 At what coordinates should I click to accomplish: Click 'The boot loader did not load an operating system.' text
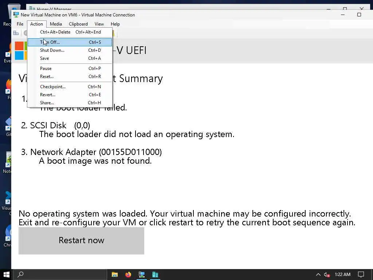click(137, 134)
